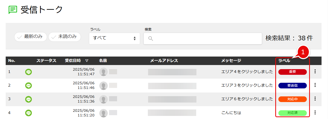Click the 対応済 green label
This screenshot has height=119, width=328.
coord(292,113)
